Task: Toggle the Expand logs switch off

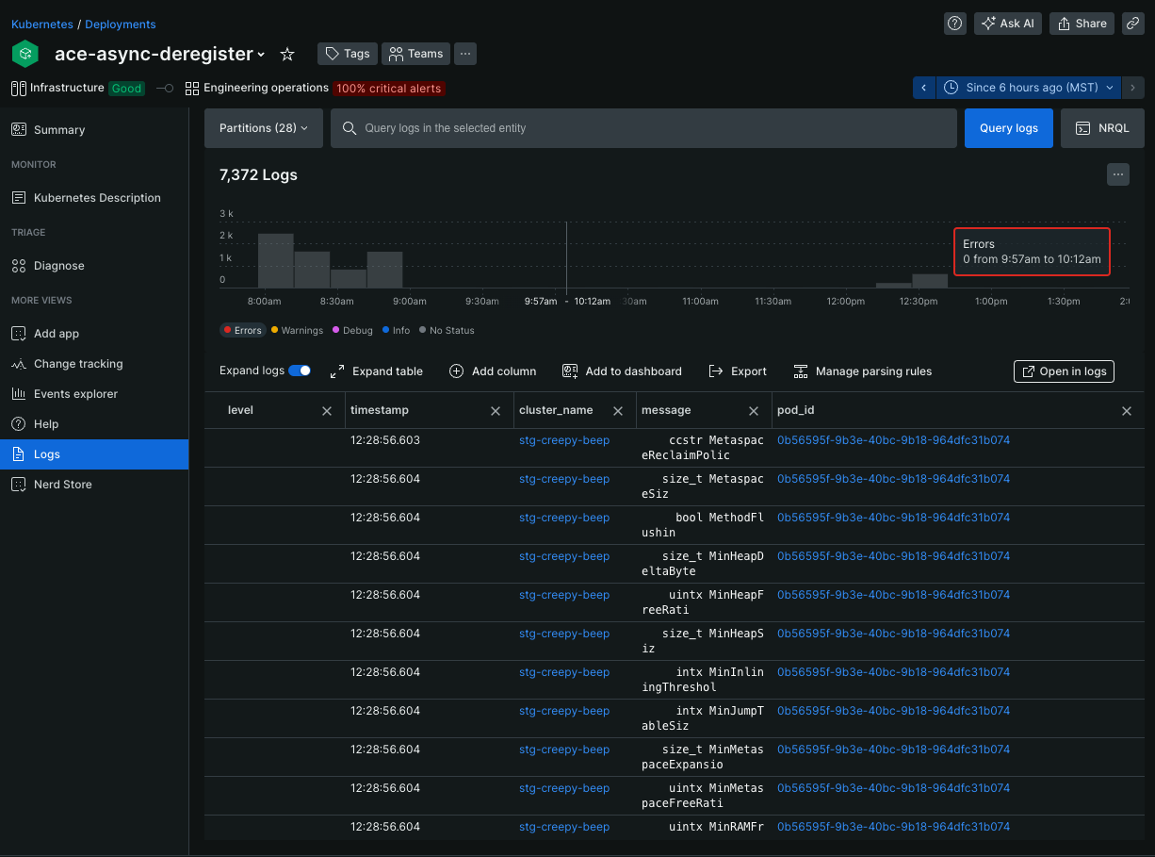Action: 301,371
